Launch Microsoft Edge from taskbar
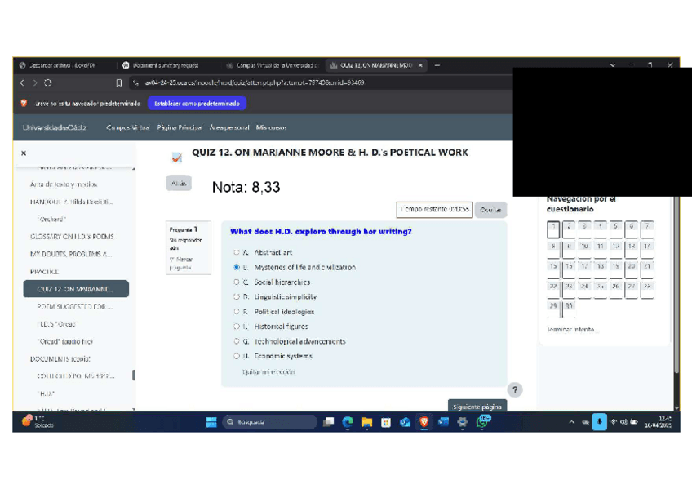This screenshot has width=692, height=489. [x=348, y=422]
